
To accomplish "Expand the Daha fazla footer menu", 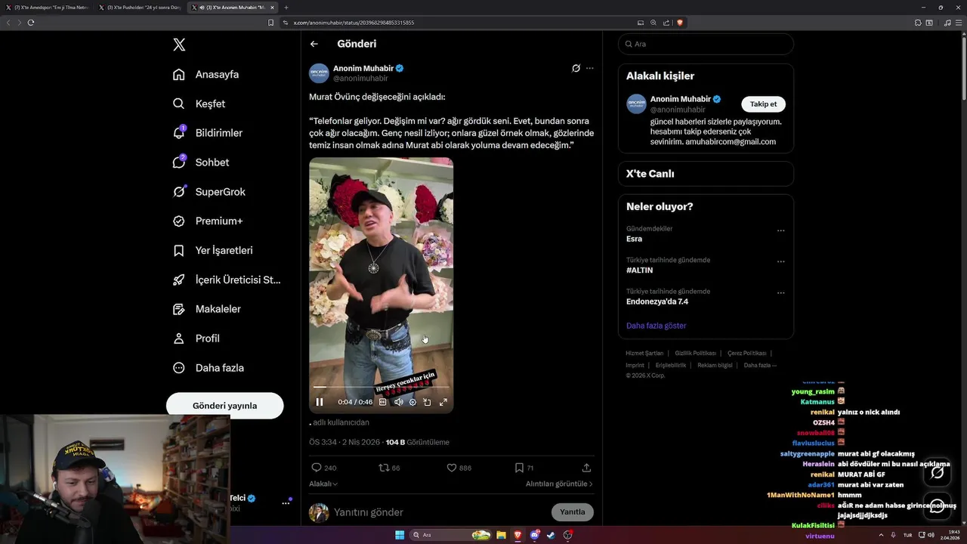I will pos(760,365).
